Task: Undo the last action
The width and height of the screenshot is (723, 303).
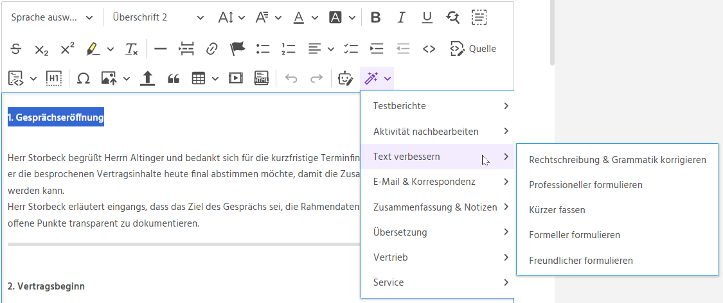Action: point(290,79)
